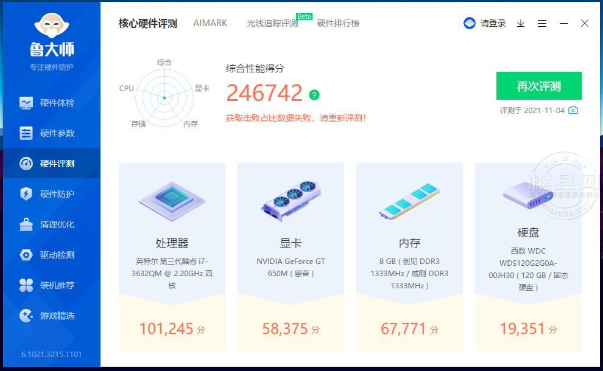Screen dimensions: 603x371
Task: Click the hard drive icon
Action: (x=527, y=195)
